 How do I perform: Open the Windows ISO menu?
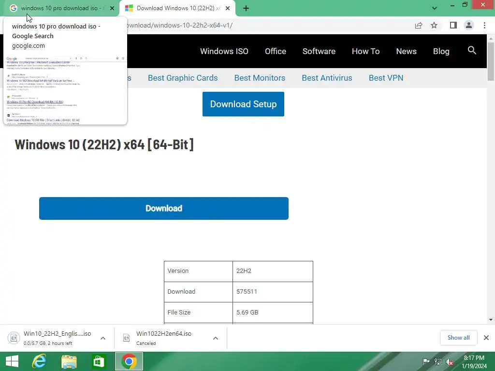[x=224, y=51]
